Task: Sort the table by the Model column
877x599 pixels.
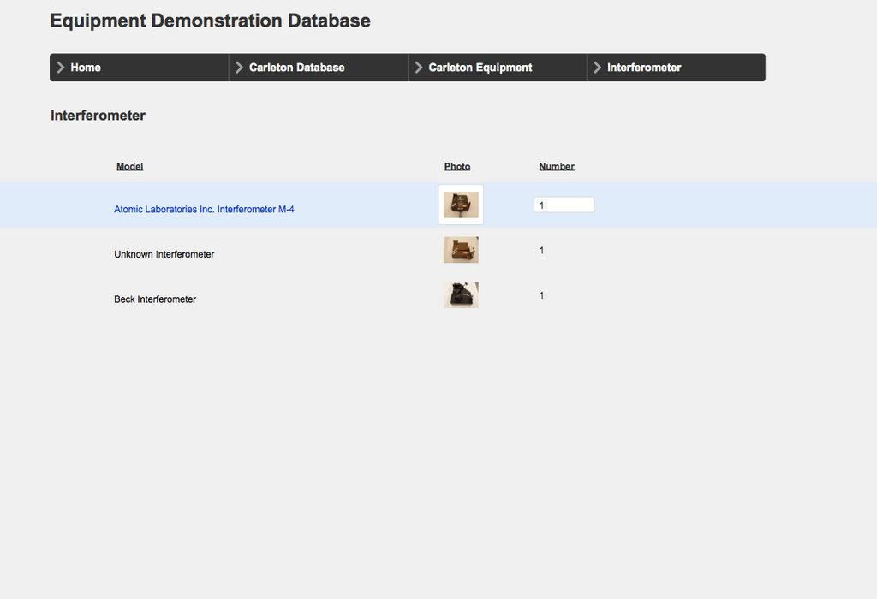Action: point(128,166)
